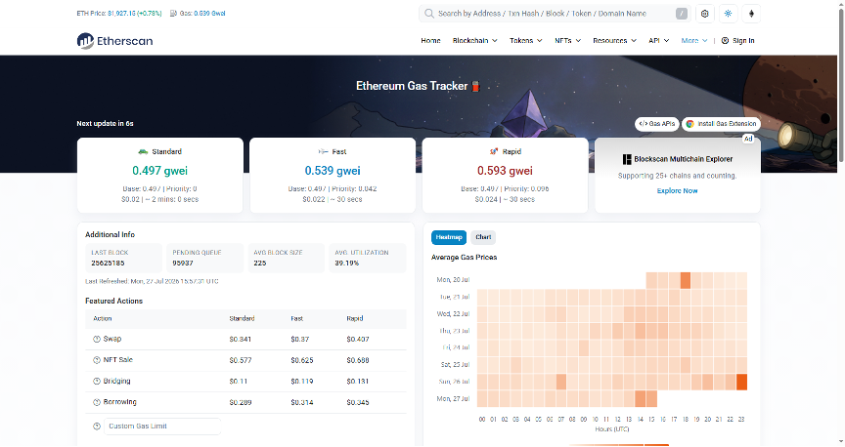This screenshot has height=447, width=845.
Task: Expand the NFTs menu
Action: click(567, 40)
